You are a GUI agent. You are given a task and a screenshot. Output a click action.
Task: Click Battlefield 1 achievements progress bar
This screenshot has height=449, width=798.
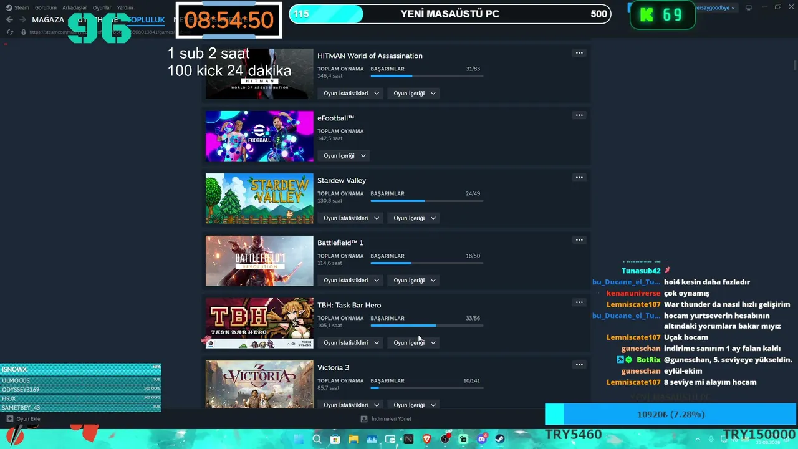[x=427, y=263]
